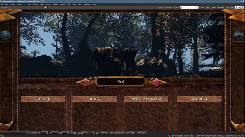The image size is (245, 137).
Task: Click the Y coordinate field in status bar
Action: click(55, 133)
